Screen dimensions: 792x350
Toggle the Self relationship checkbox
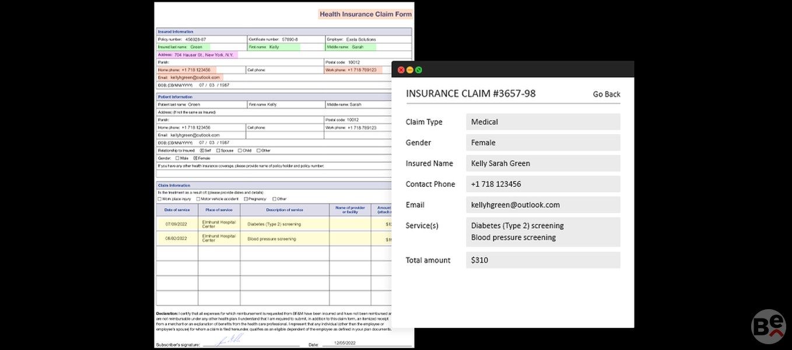[202, 150]
